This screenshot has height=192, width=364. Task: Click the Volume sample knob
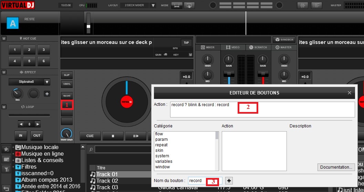[66, 134]
